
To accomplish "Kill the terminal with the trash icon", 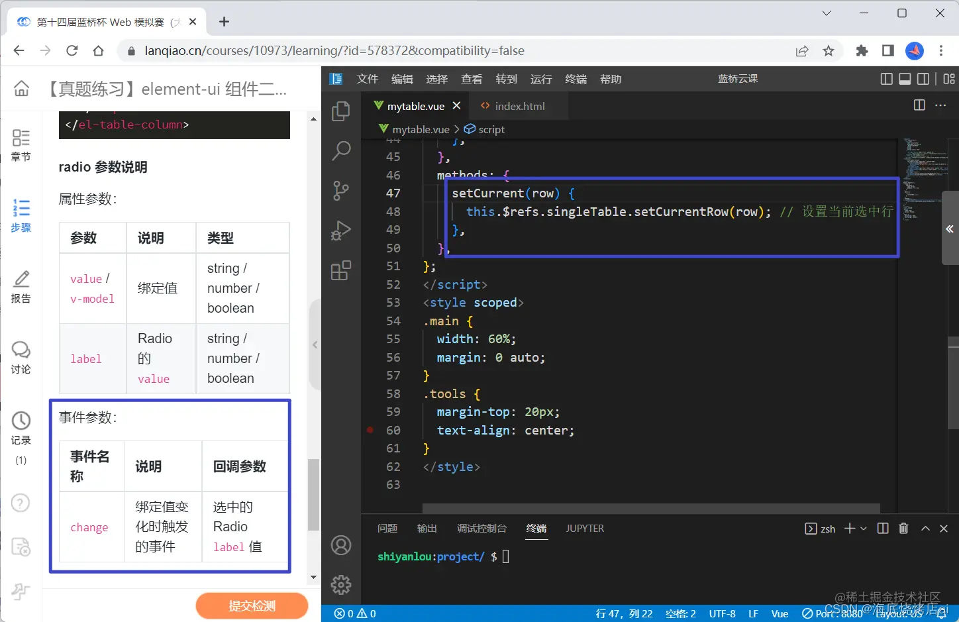I will click(x=903, y=528).
